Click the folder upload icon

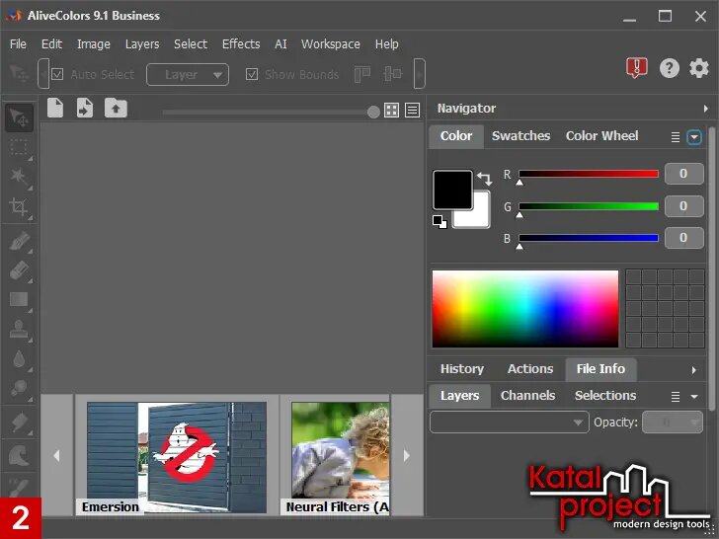pyautogui.click(x=116, y=109)
